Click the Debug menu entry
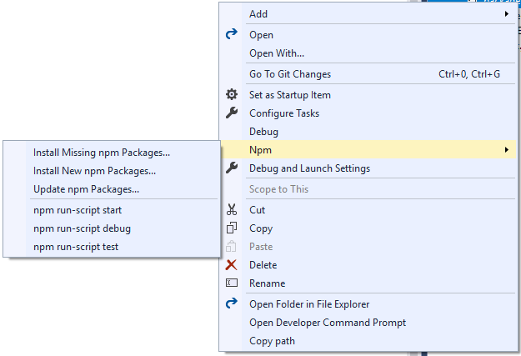 click(368, 132)
